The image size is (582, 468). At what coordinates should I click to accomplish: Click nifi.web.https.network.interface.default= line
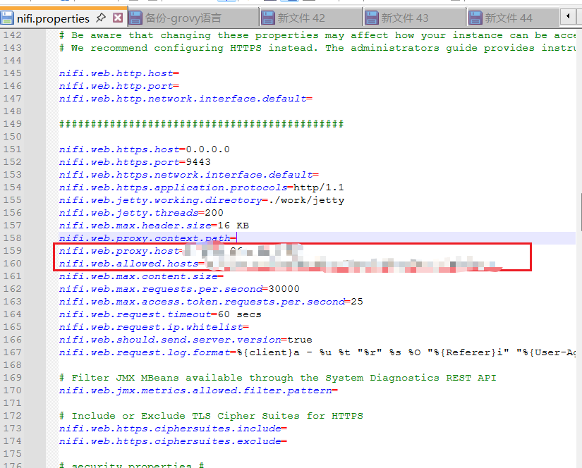[x=189, y=175]
